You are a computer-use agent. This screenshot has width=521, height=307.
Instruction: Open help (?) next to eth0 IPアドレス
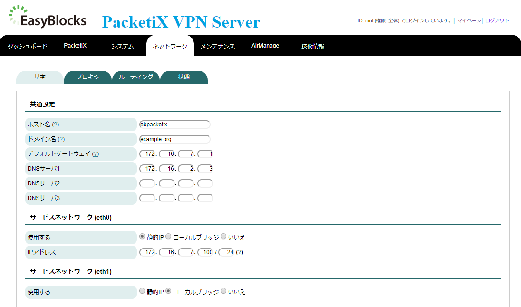240,252
